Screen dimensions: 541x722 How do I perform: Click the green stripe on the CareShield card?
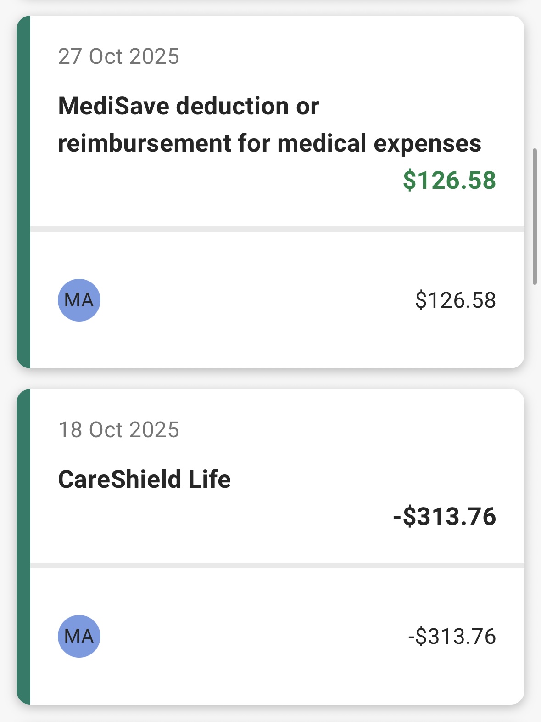(x=23, y=547)
